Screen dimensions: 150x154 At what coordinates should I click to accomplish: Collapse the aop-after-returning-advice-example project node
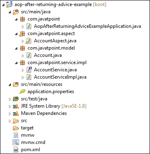click(3, 5)
